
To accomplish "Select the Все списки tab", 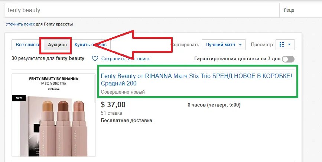I will tap(28, 45).
